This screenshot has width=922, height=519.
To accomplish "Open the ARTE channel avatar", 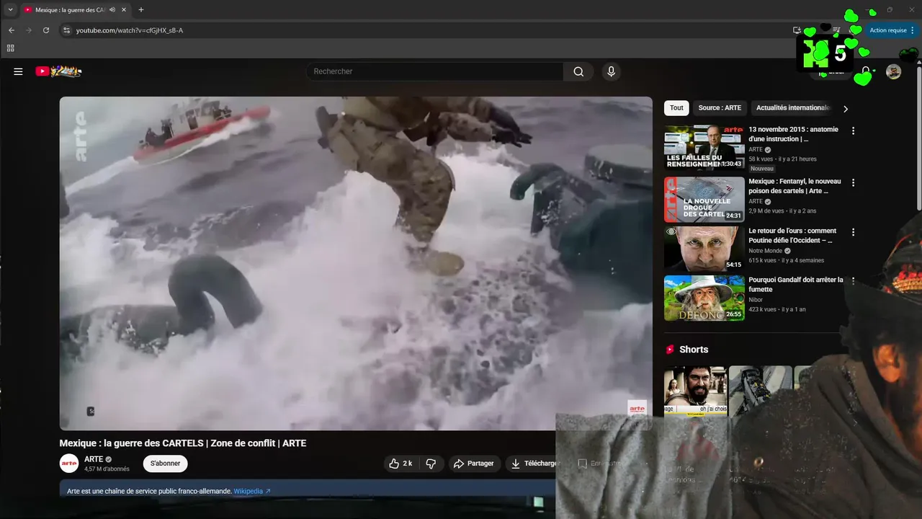I will click(x=69, y=463).
